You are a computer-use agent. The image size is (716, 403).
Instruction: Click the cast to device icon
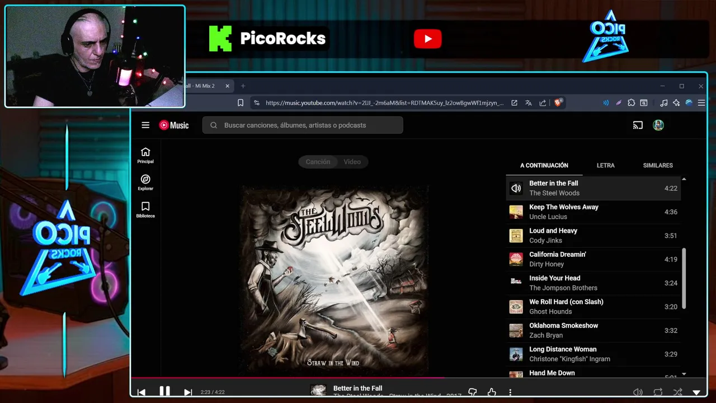coord(638,125)
